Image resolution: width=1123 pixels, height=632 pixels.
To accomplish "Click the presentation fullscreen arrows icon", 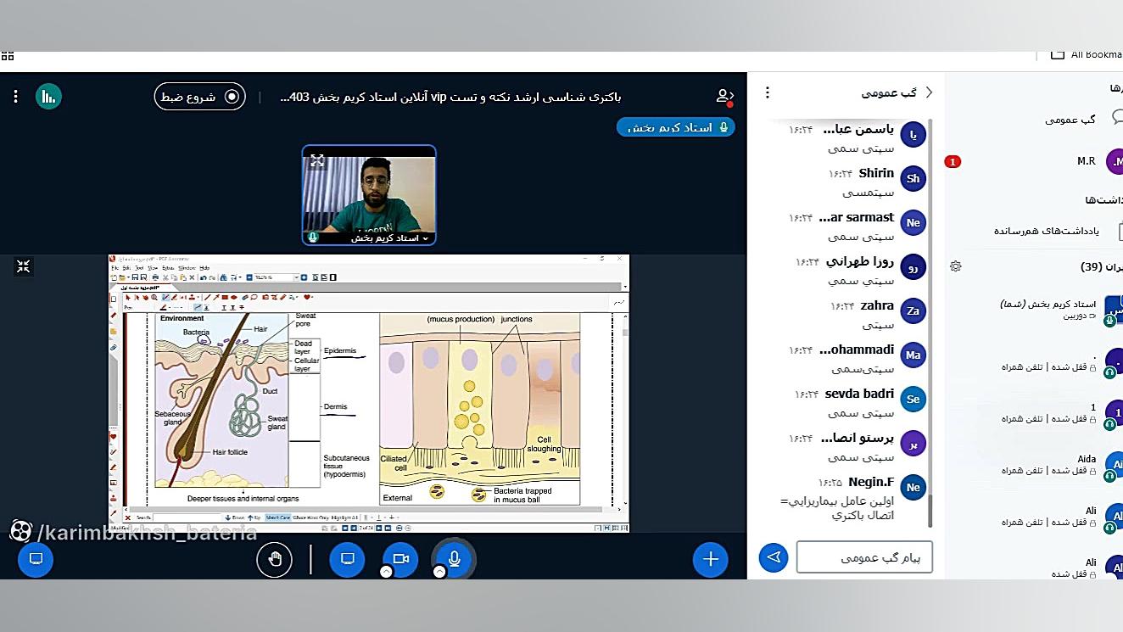I will click(x=23, y=266).
